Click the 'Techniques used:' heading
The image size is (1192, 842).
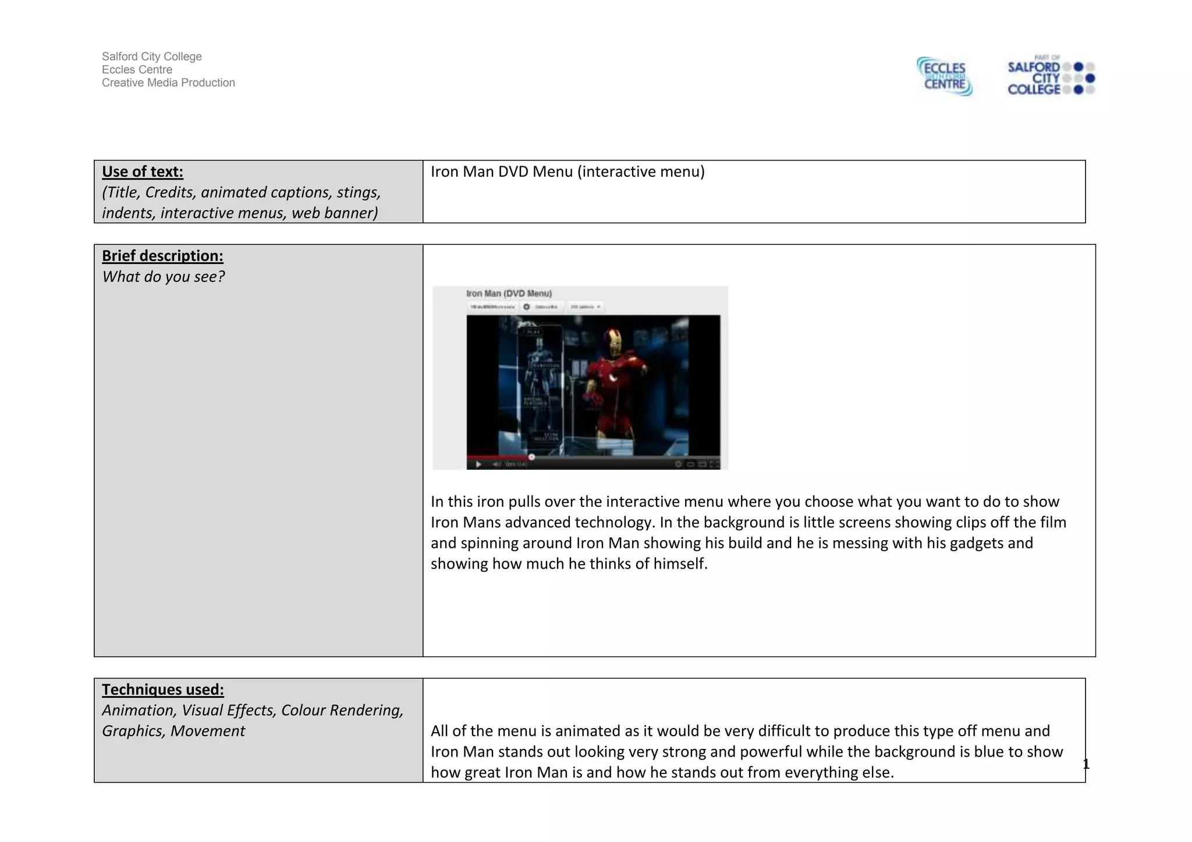(162, 690)
